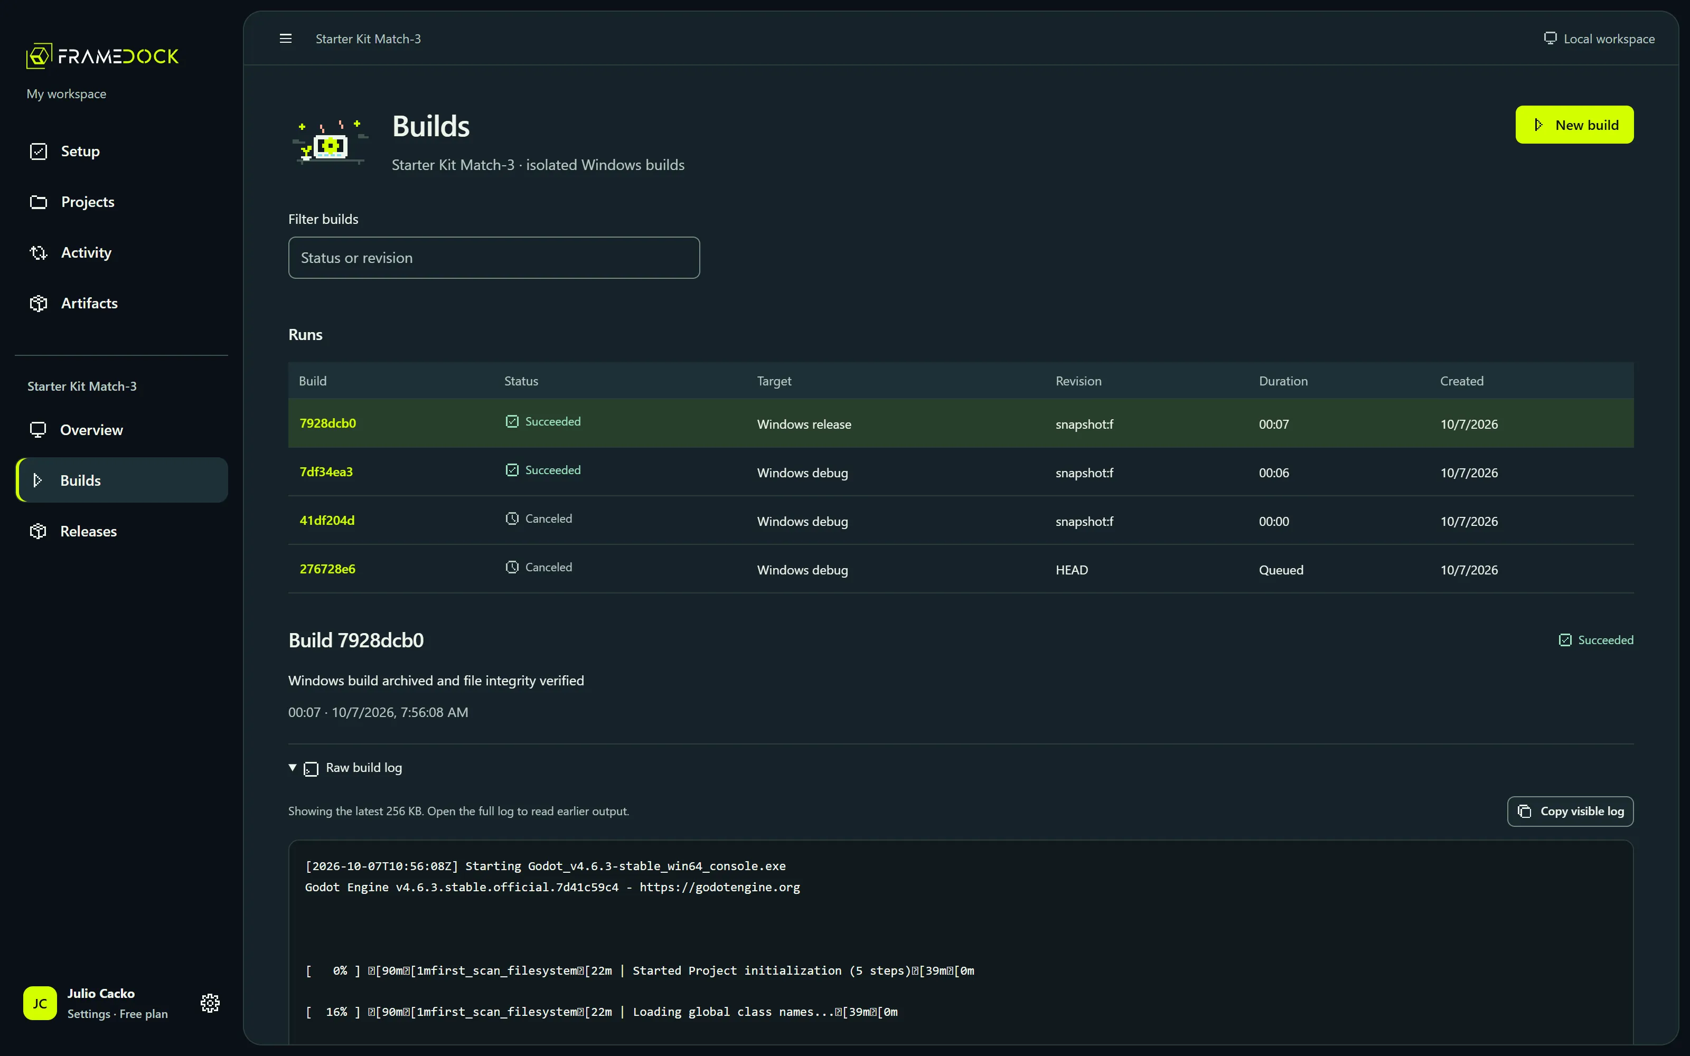Click Canceled clock icon in 276728e6 row
Image resolution: width=1690 pixels, height=1056 pixels.
click(x=512, y=567)
